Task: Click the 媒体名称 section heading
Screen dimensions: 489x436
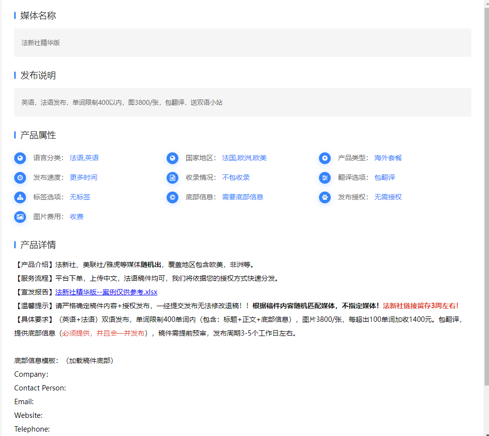Action: click(38, 16)
